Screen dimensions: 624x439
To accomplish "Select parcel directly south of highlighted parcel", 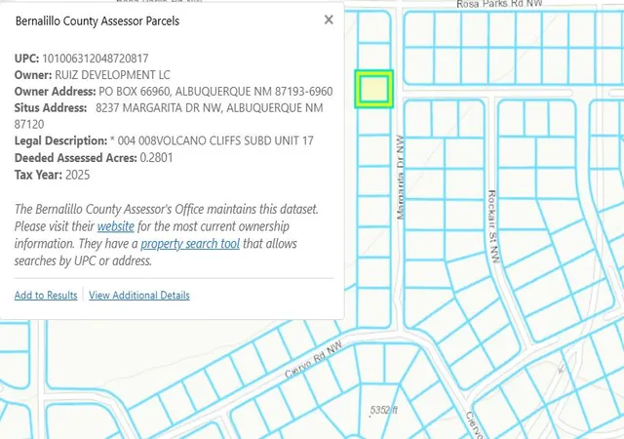I will coord(374,121).
